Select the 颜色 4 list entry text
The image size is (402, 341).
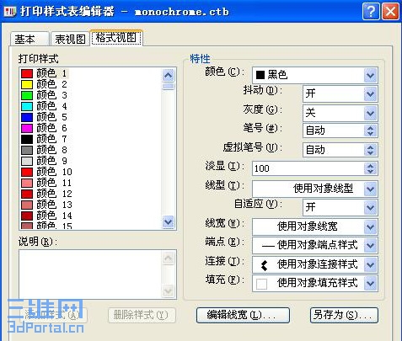[51, 106]
